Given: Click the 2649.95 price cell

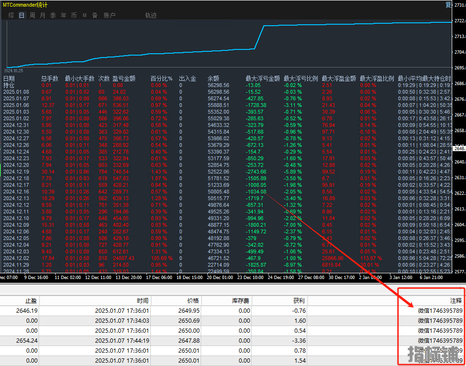Looking at the screenshot, I should click(189, 311).
